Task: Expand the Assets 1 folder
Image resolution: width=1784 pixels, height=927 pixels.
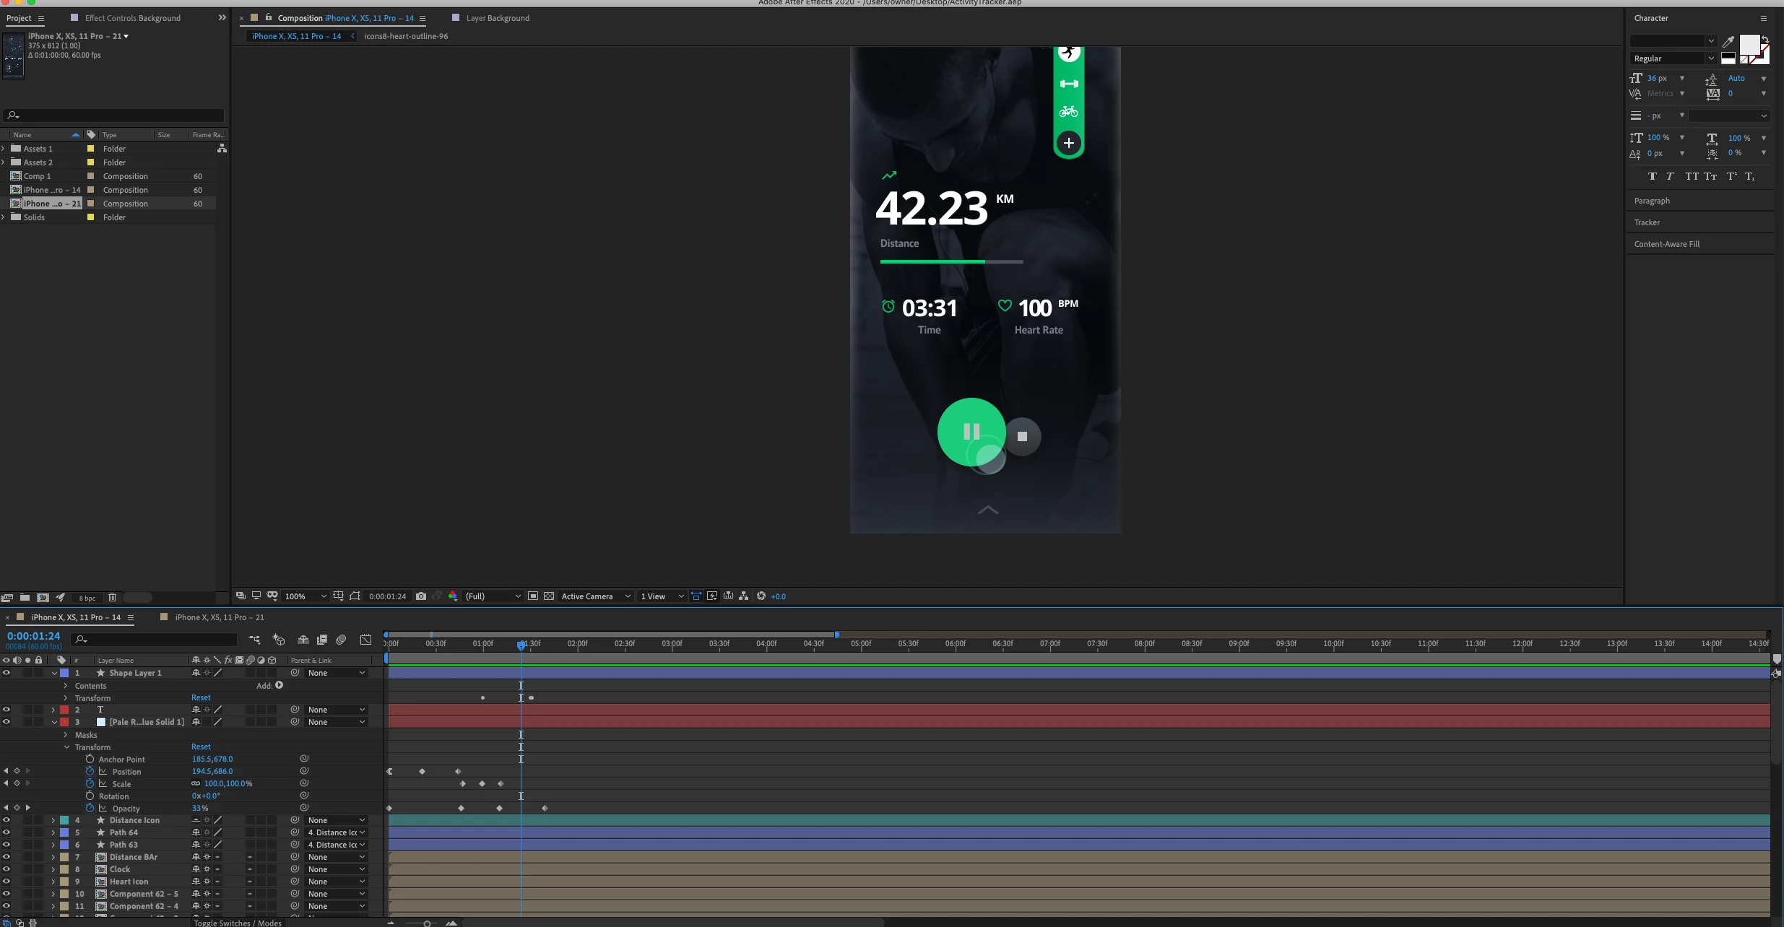Action: [4, 149]
